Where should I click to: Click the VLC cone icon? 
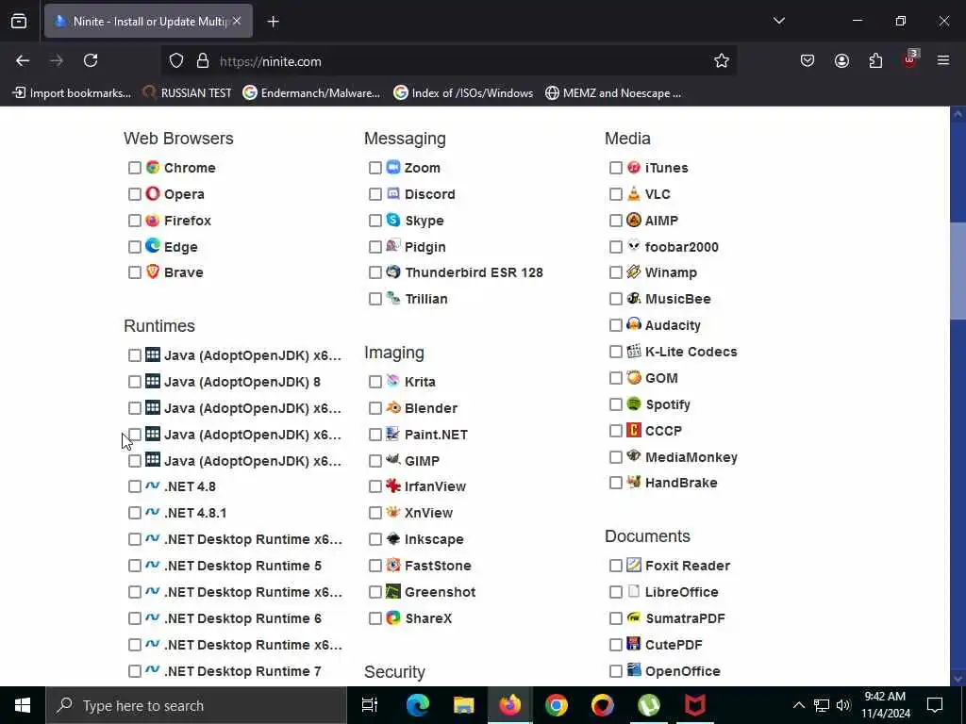[633, 193]
